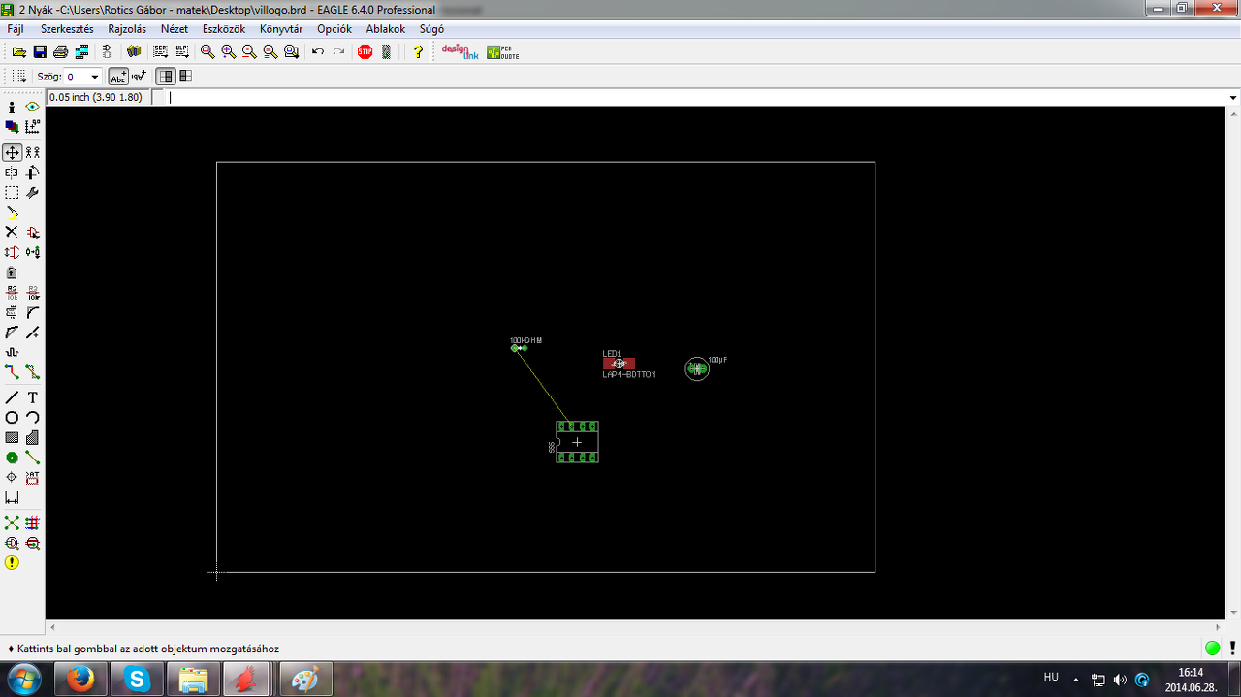Viewport: 1241px width, 697px height.
Task: Open the Eszközök menu
Action: (x=224, y=29)
